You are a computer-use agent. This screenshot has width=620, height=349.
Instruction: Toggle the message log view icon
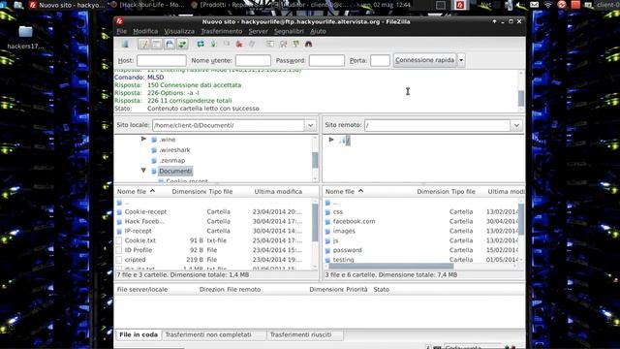(x=144, y=44)
